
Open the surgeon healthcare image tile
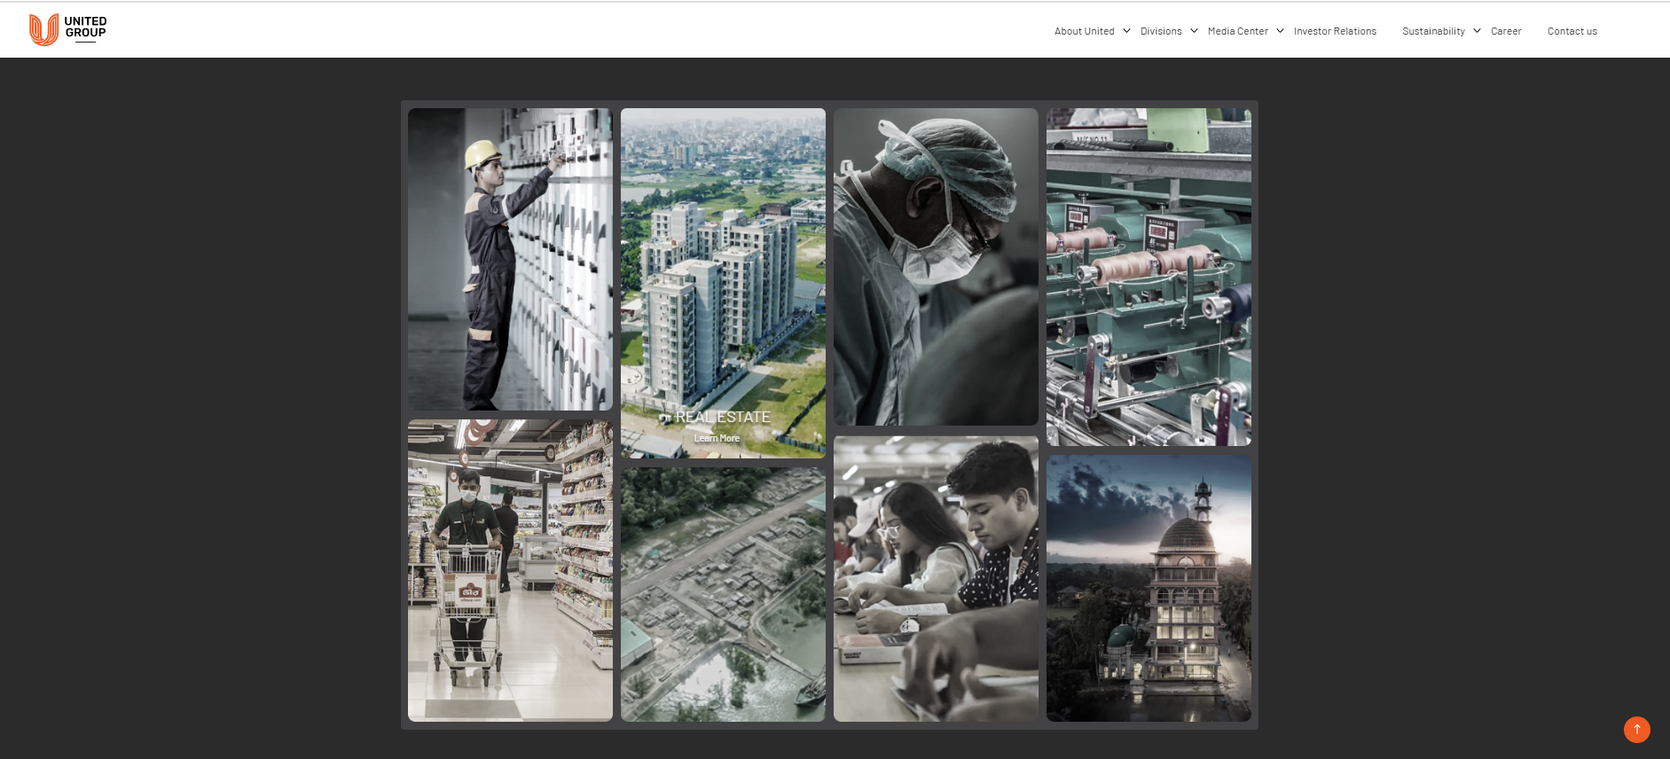click(x=936, y=266)
